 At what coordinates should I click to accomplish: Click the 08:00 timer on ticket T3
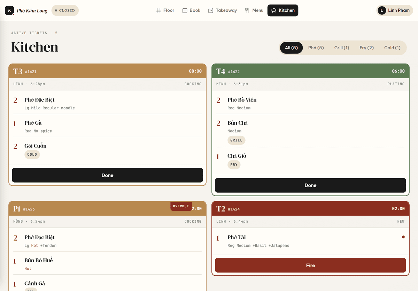click(195, 71)
